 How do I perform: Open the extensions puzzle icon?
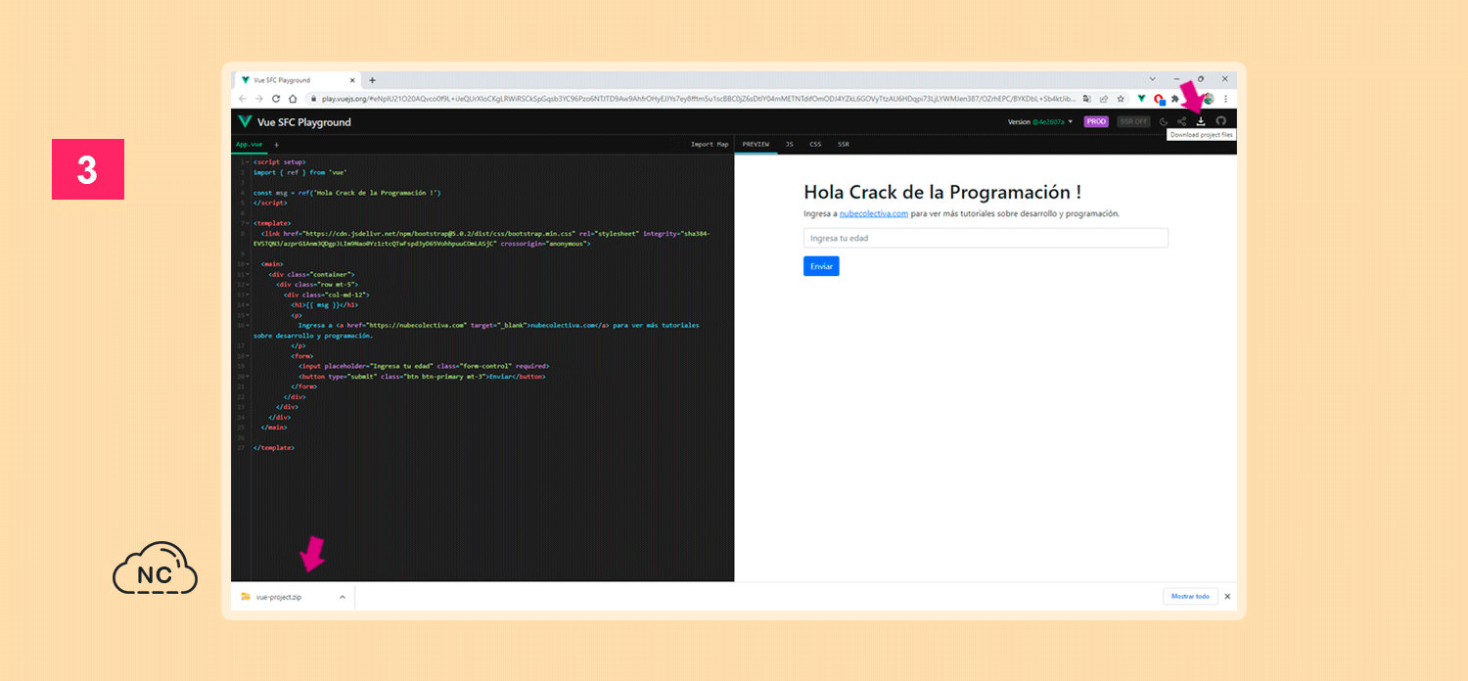pyautogui.click(x=1175, y=99)
